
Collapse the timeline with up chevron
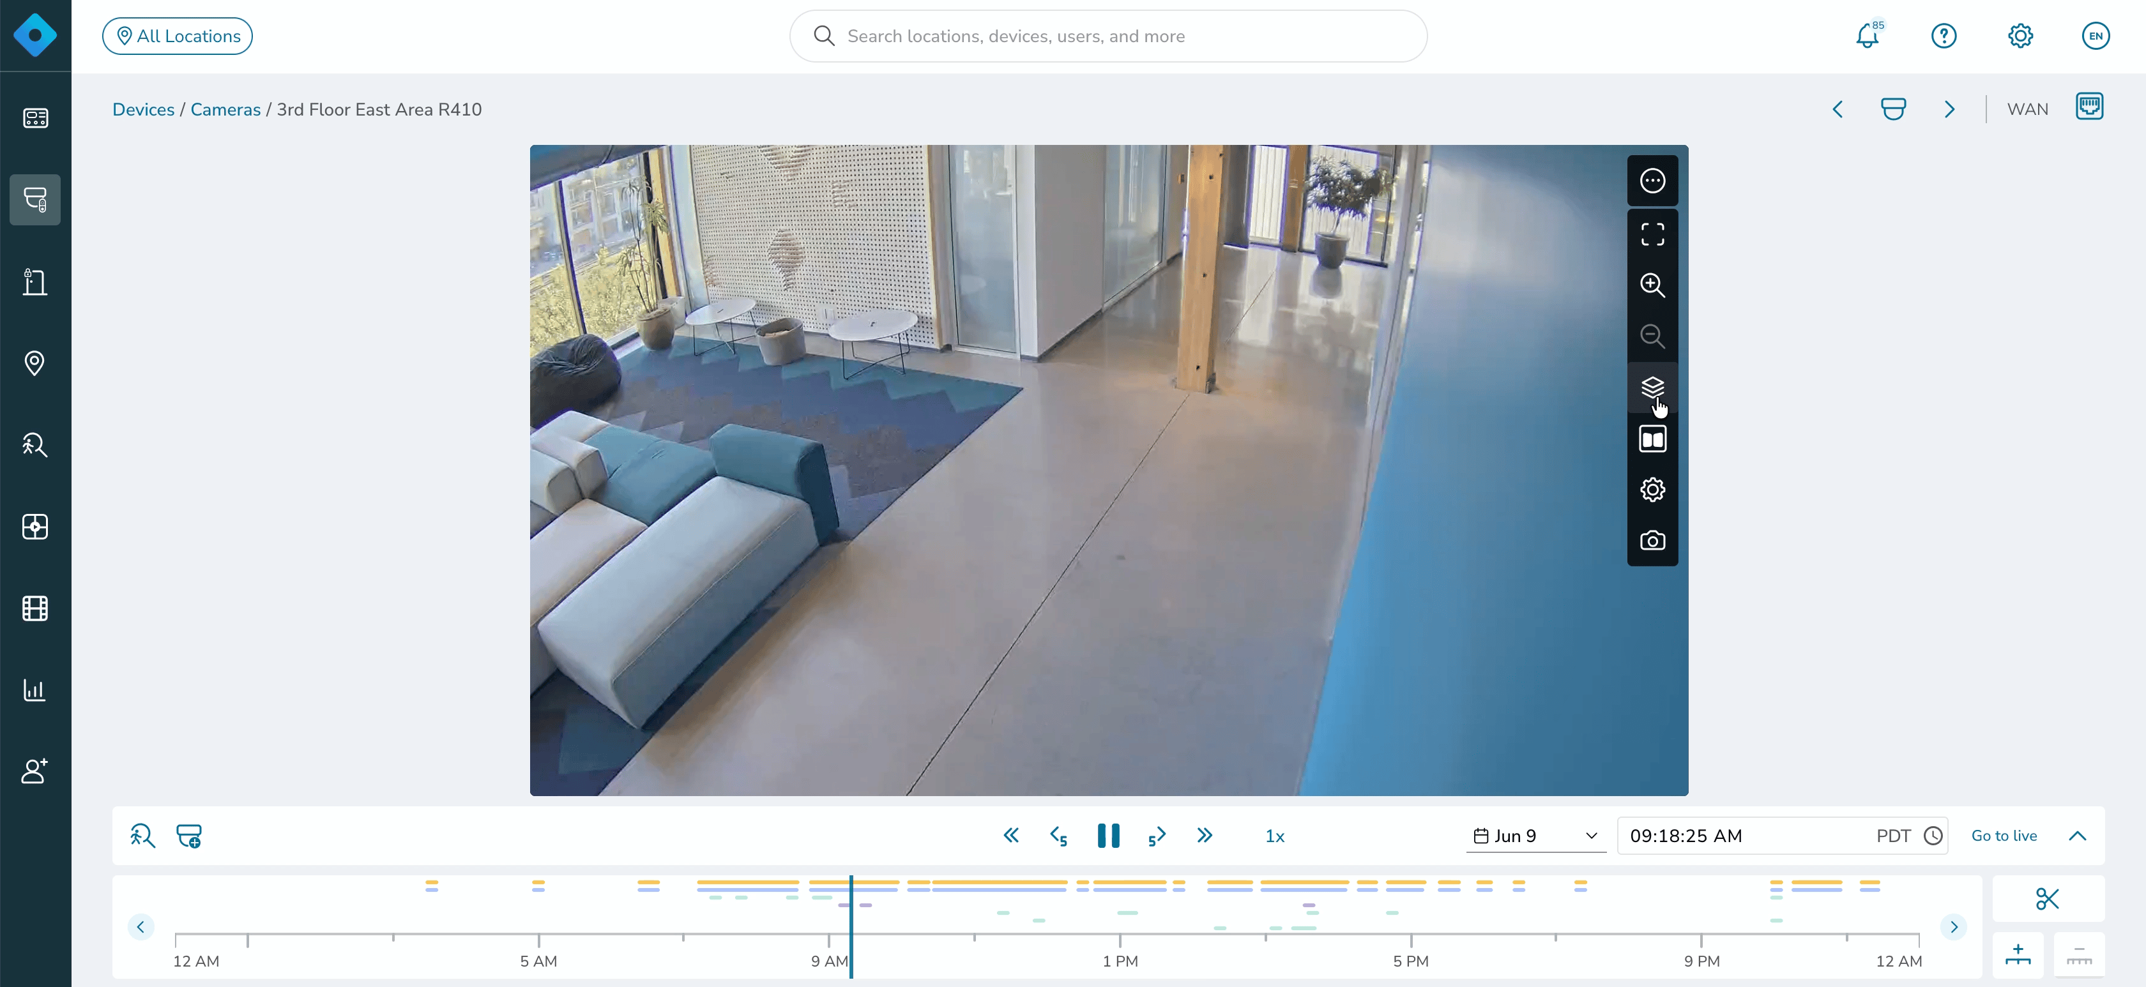2078,836
